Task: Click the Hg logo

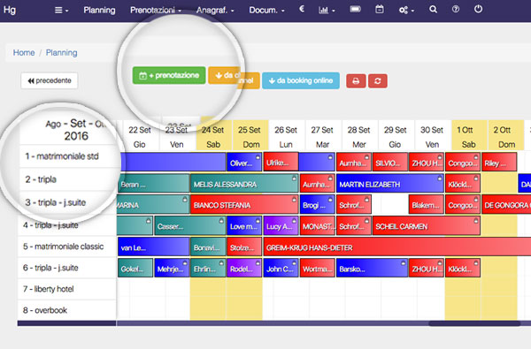Action: [10, 10]
